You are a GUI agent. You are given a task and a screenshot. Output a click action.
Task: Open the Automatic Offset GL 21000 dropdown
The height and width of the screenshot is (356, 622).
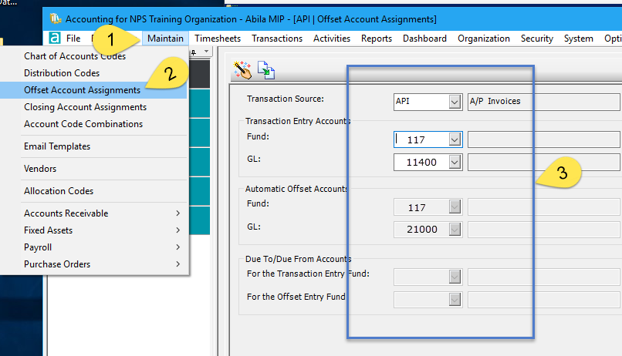tap(455, 229)
